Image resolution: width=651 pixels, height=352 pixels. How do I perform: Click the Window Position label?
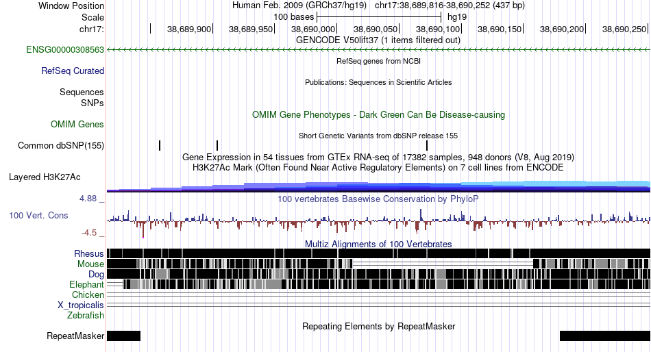tap(71, 5)
